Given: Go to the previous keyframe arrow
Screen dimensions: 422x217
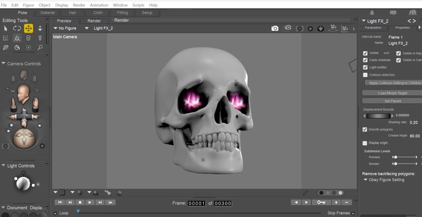Looking at the screenshot, I should [x=296, y=203].
